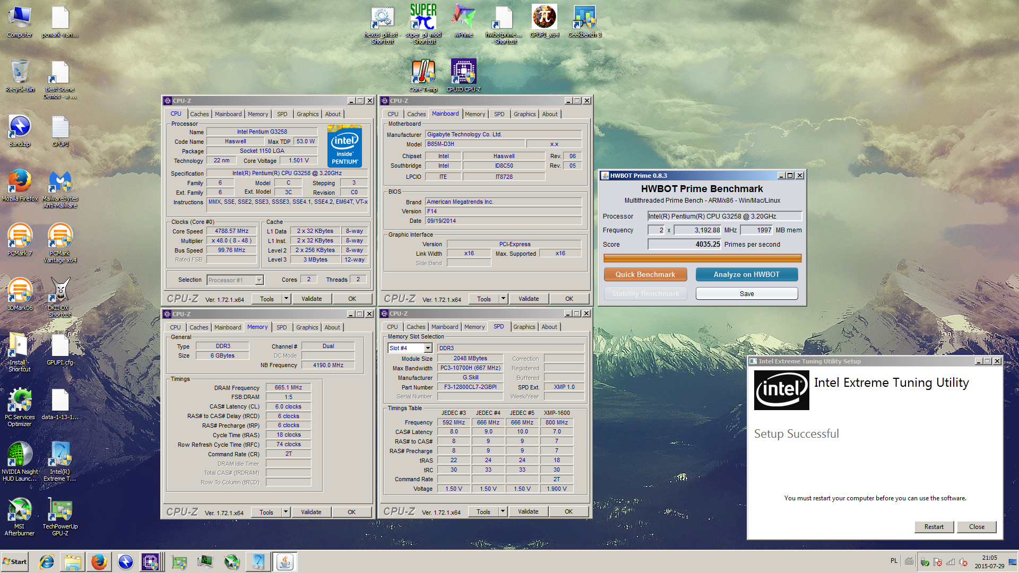Switch to SPD tab in Processor CPU-Z window
Screen dimensions: 1019x573
[x=282, y=114]
